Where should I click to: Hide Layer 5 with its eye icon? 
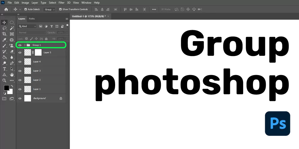20,52
